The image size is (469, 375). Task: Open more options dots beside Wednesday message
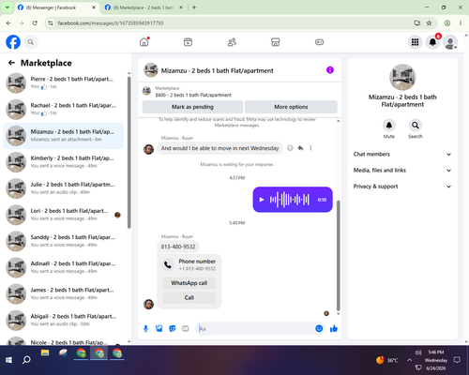(310, 148)
